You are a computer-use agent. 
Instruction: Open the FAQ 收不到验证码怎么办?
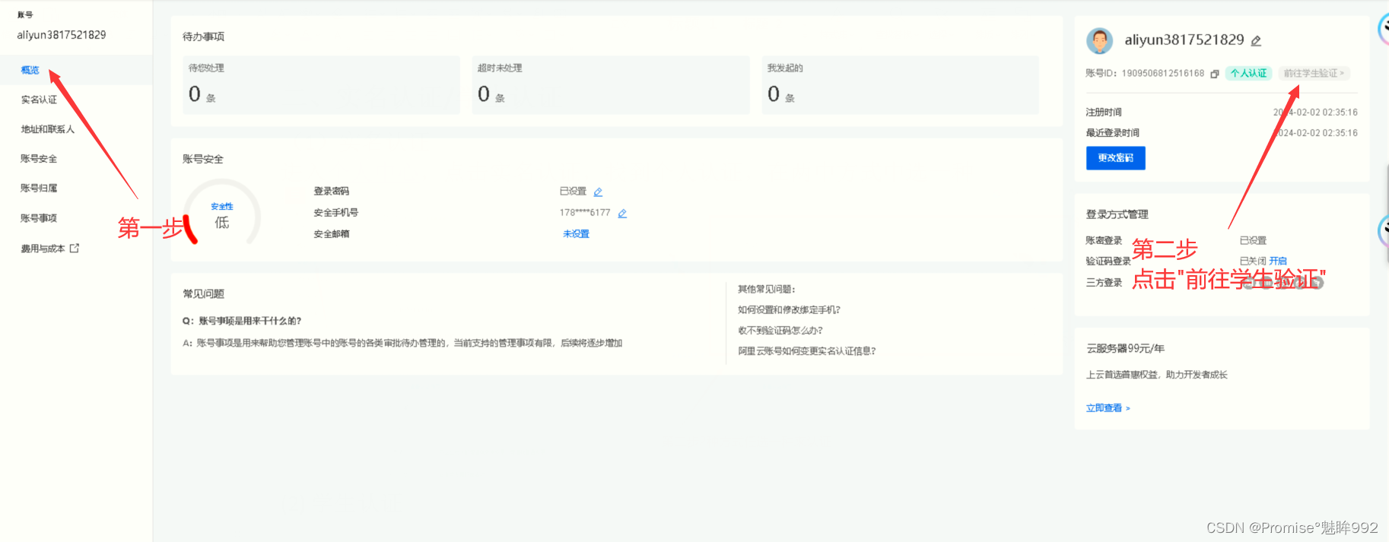[780, 331]
